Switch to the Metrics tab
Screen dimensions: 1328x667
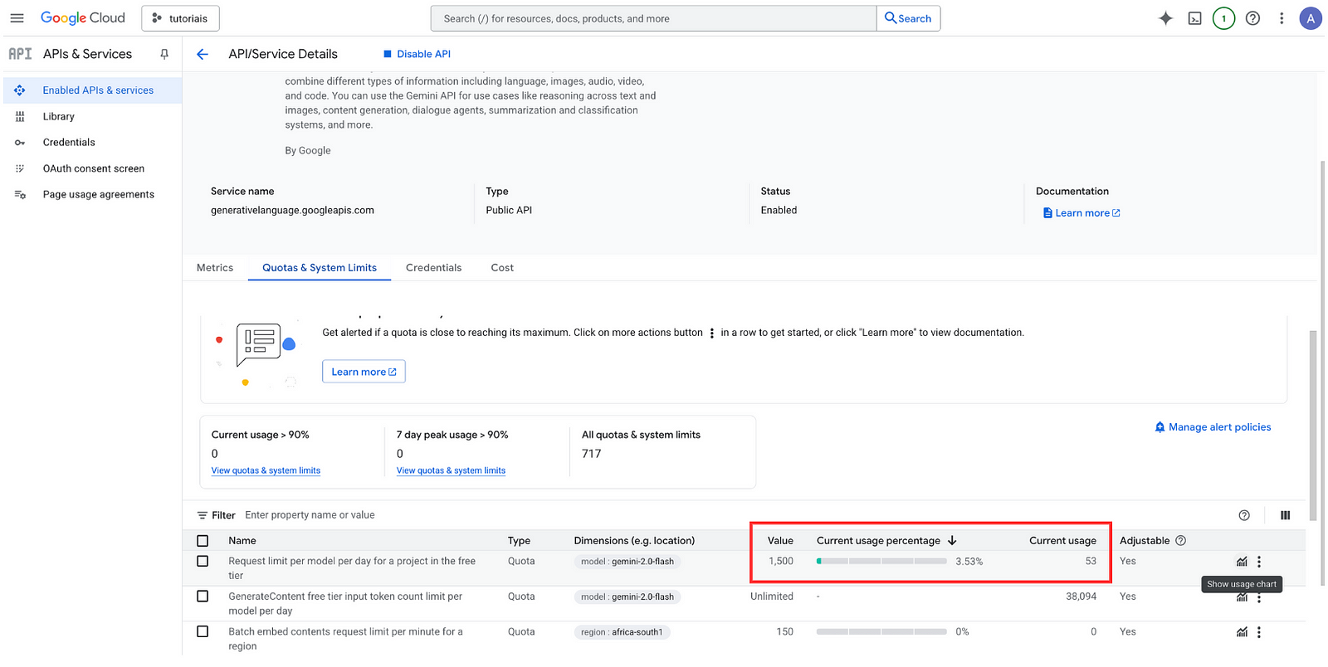pyautogui.click(x=215, y=268)
